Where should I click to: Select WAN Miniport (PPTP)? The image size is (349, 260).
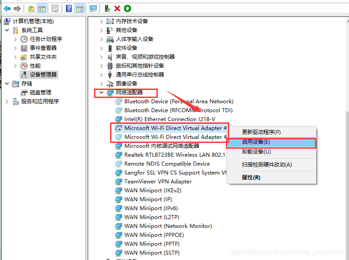pyautogui.click(x=152, y=244)
